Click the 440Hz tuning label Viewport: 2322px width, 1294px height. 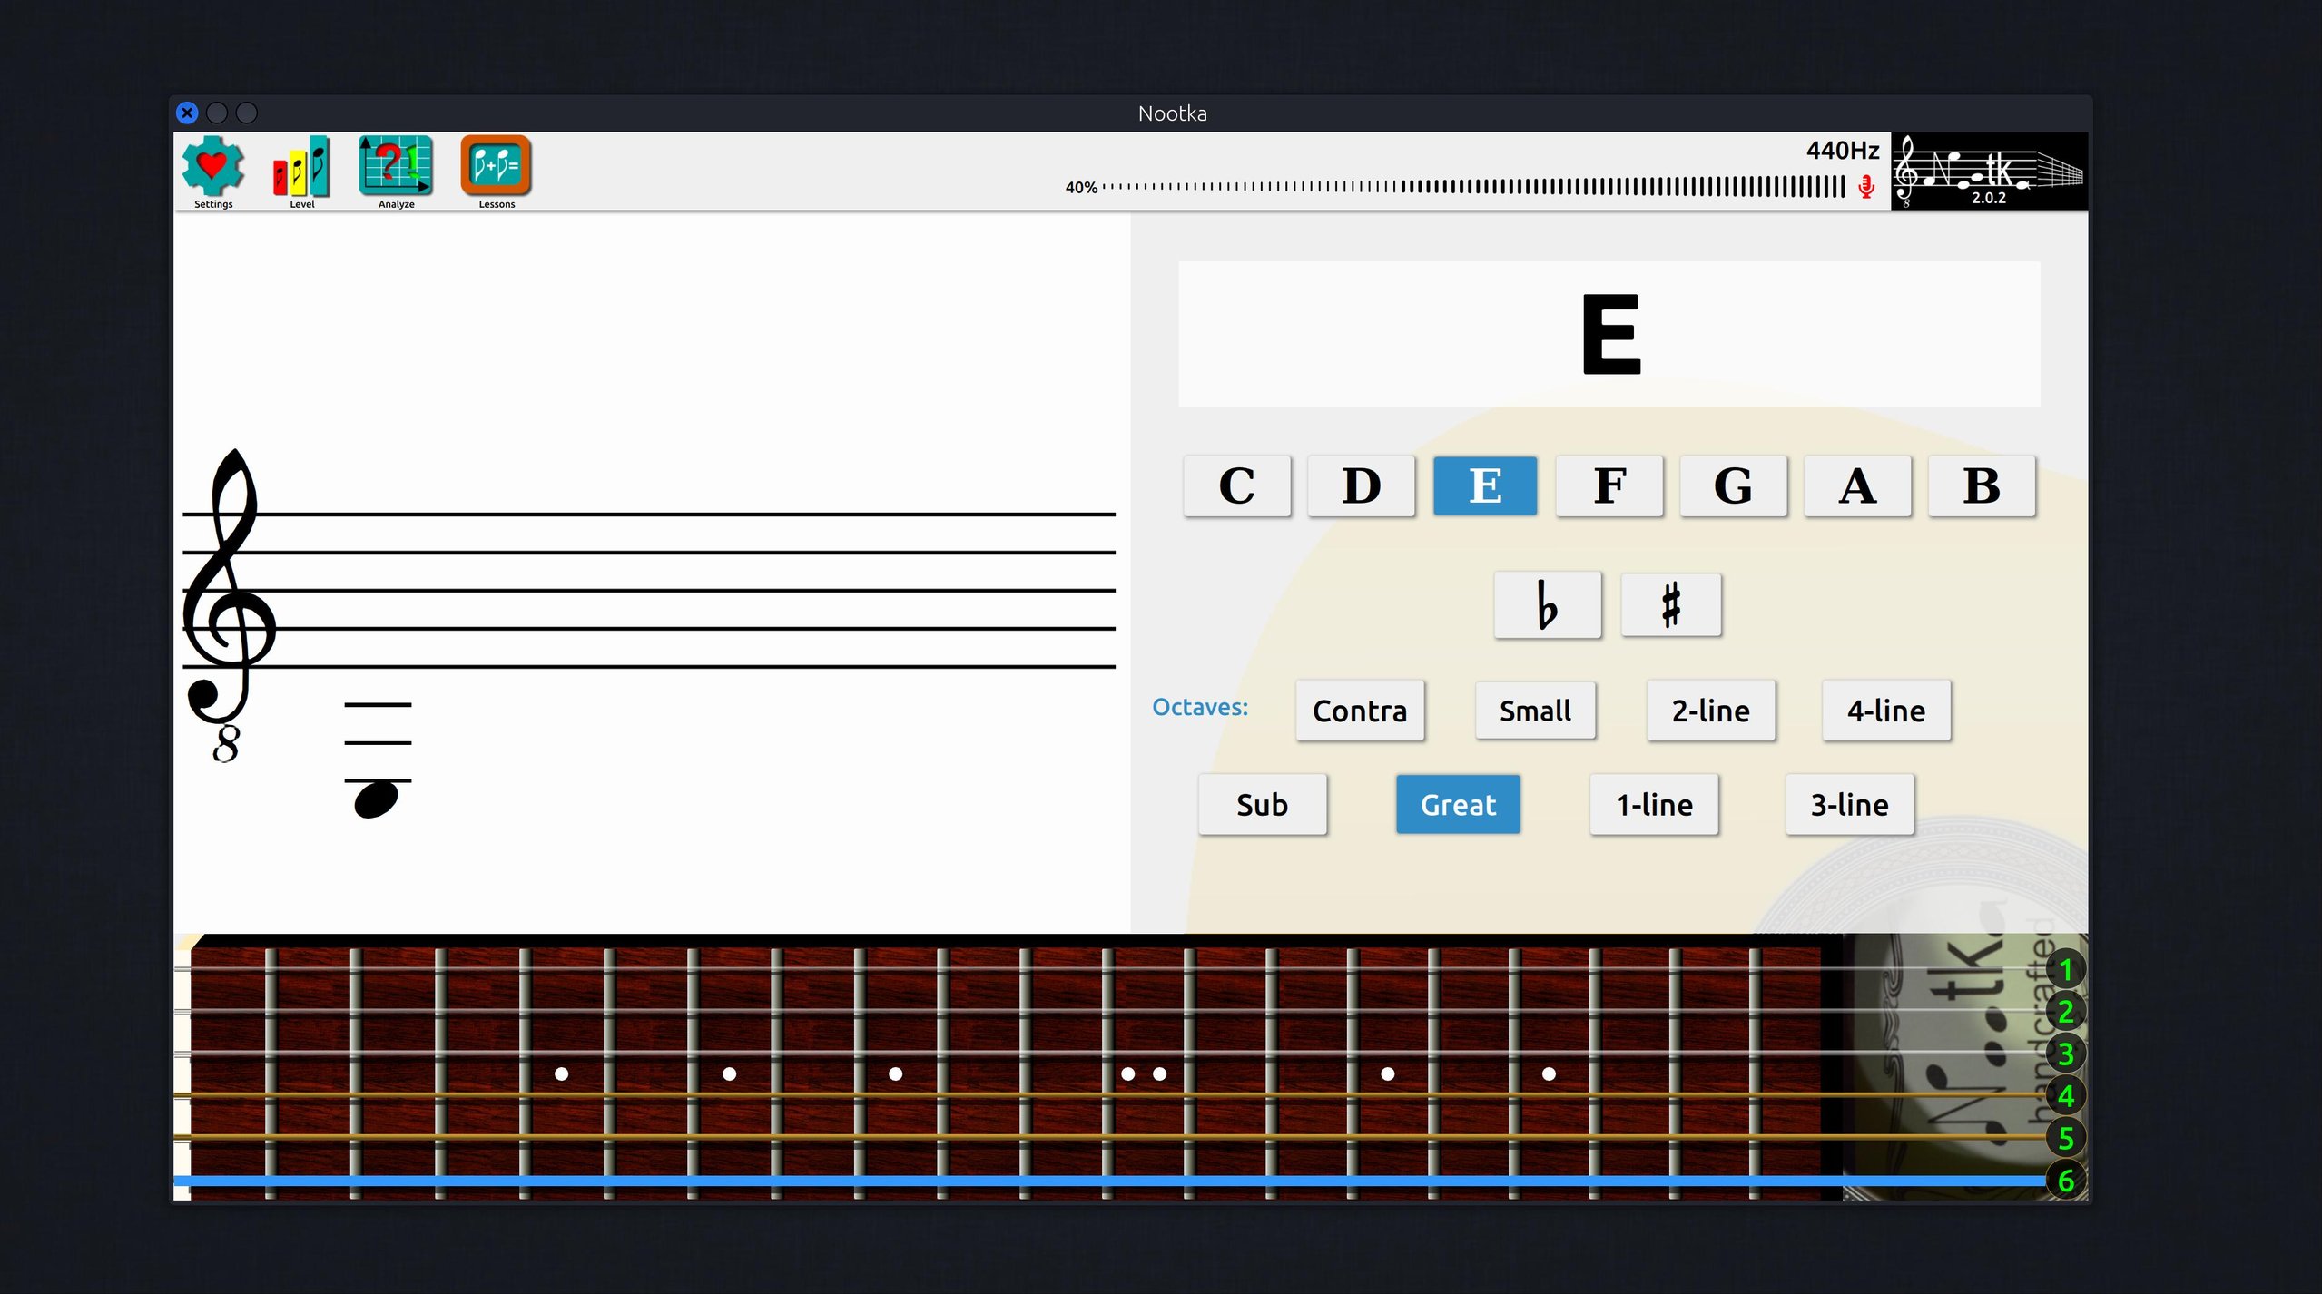click(1842, 151)
